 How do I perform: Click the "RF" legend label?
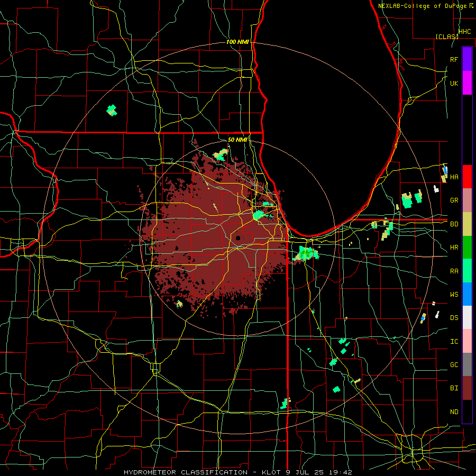(454, 59)
